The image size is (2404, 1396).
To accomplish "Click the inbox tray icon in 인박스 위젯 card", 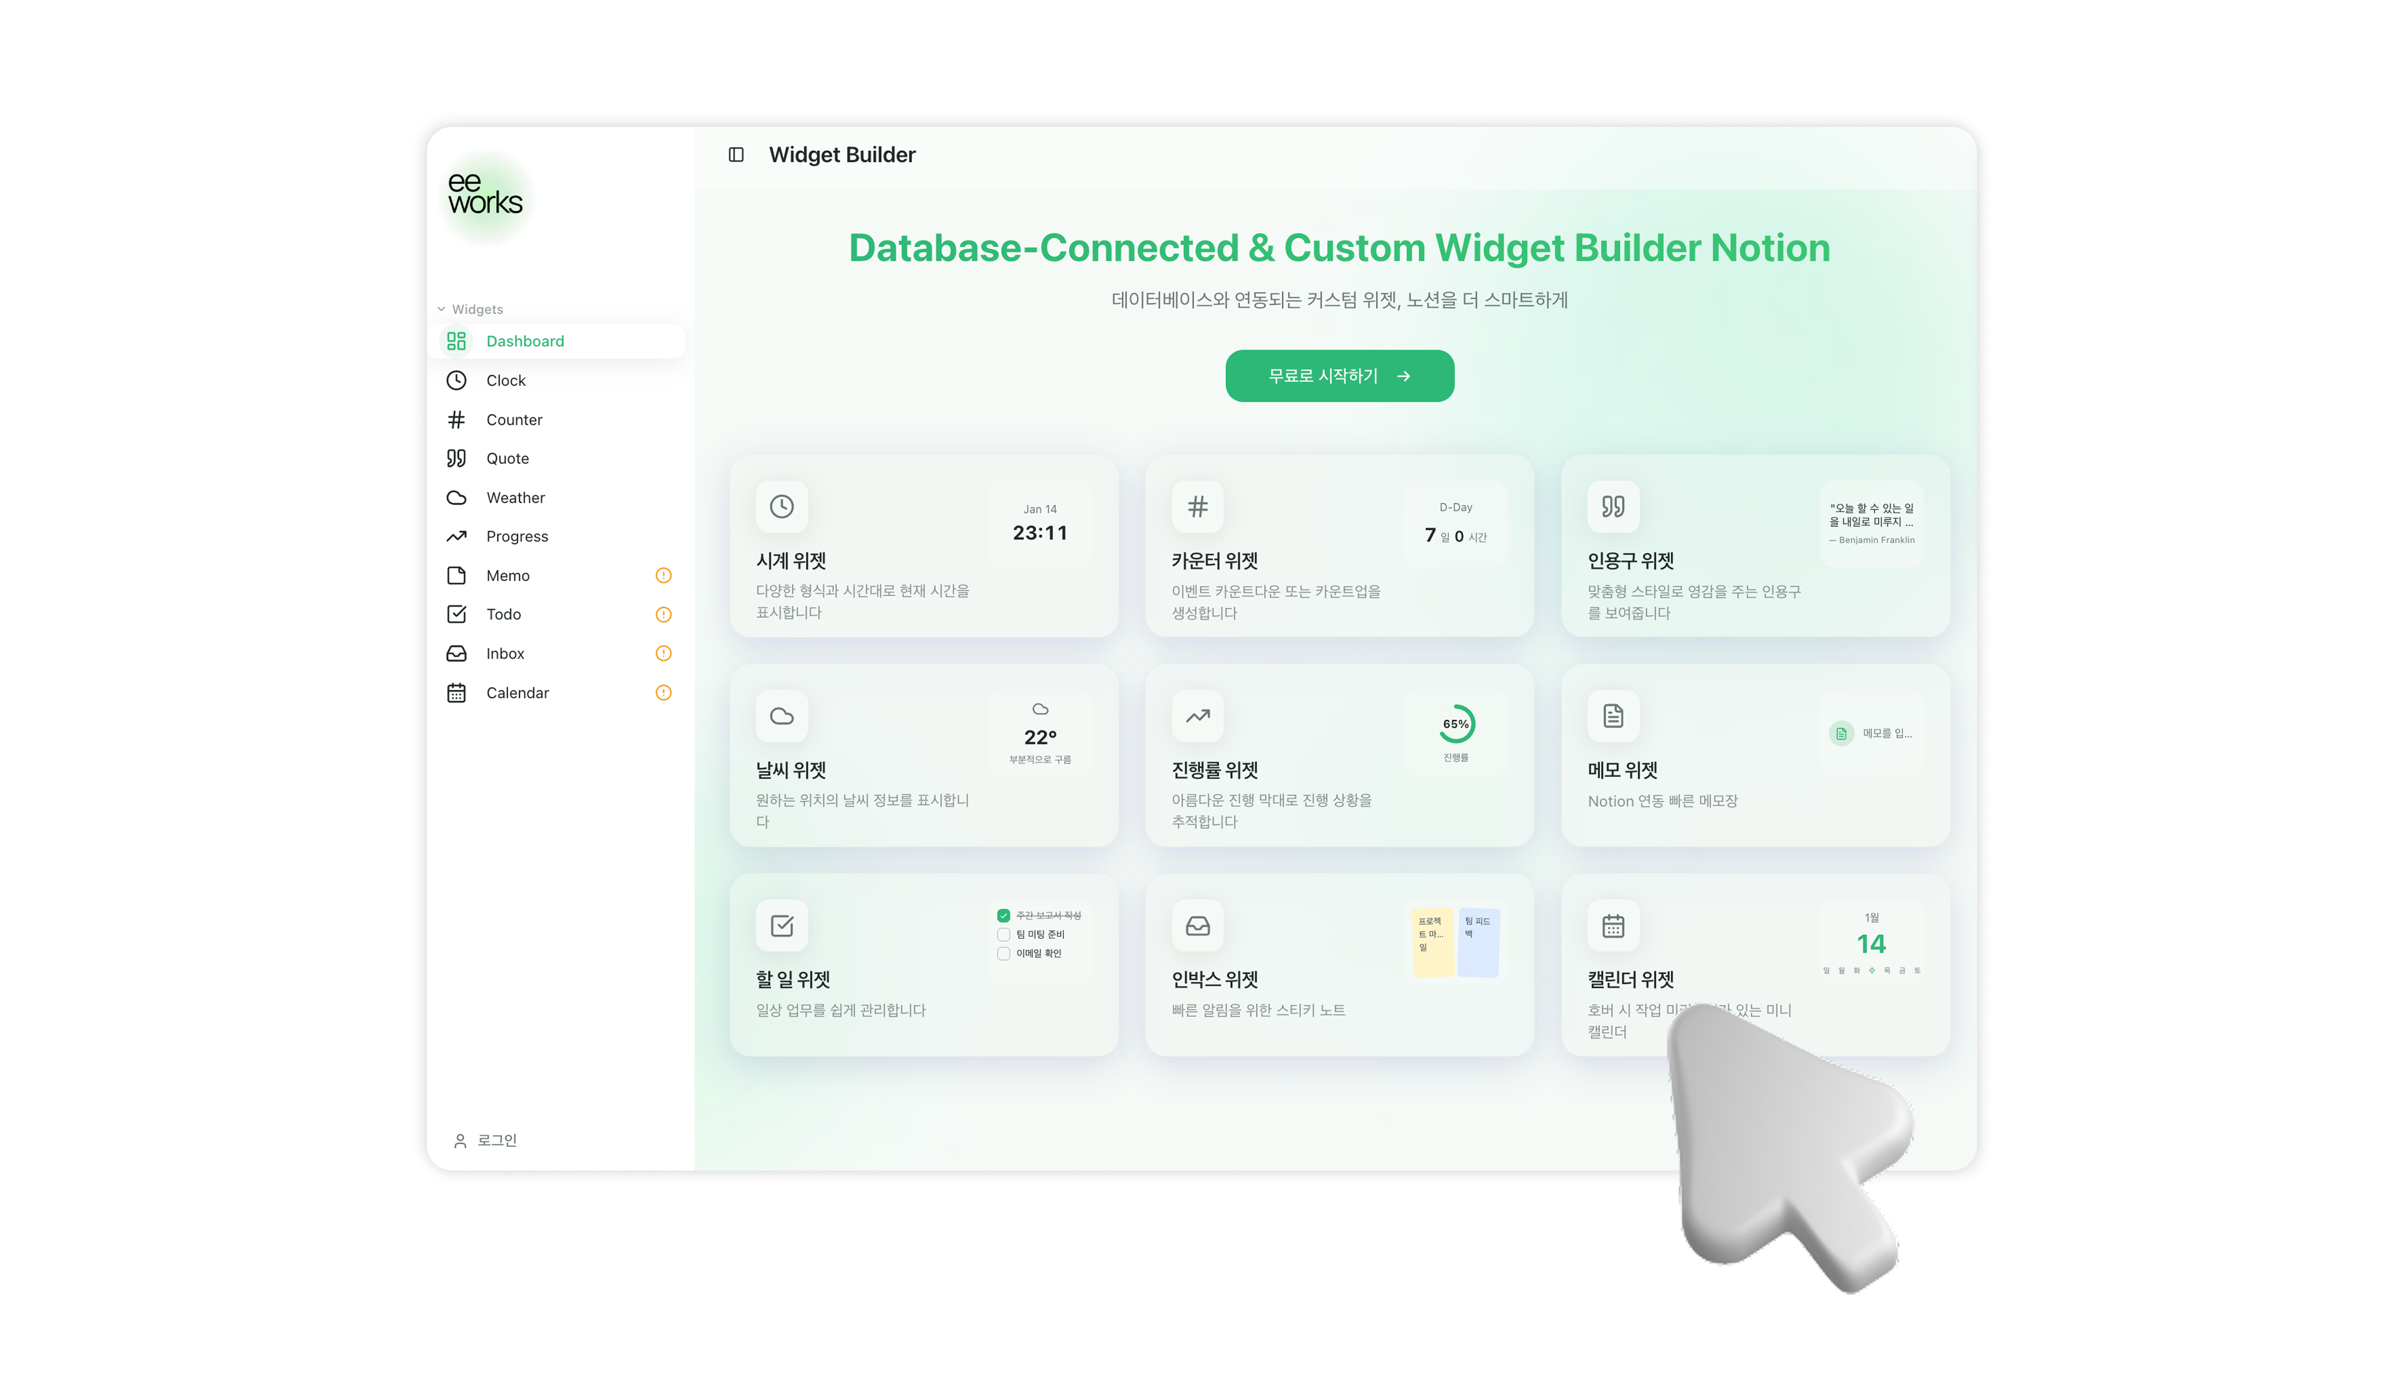I will 1197,926.
